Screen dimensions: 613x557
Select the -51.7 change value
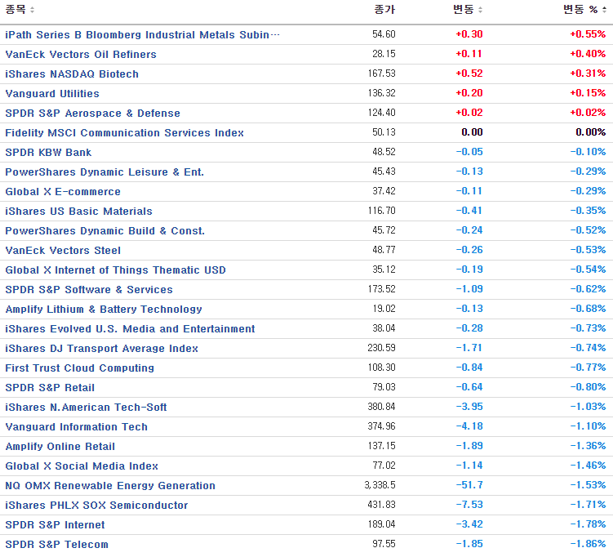point(469,485)
